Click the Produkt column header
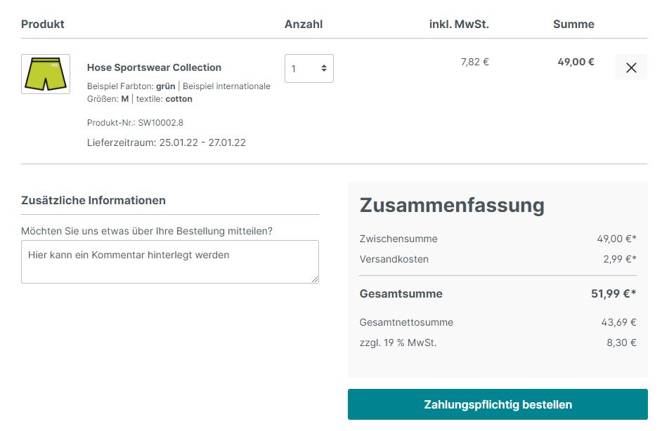 coord(43,24)
